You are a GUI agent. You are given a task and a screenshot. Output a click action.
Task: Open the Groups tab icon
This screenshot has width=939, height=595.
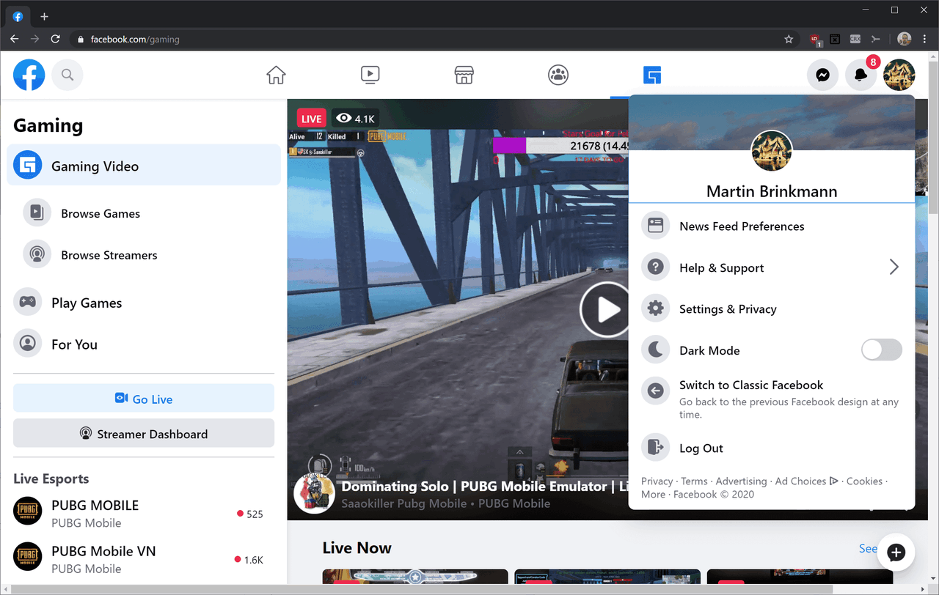[x=558, y=75]
